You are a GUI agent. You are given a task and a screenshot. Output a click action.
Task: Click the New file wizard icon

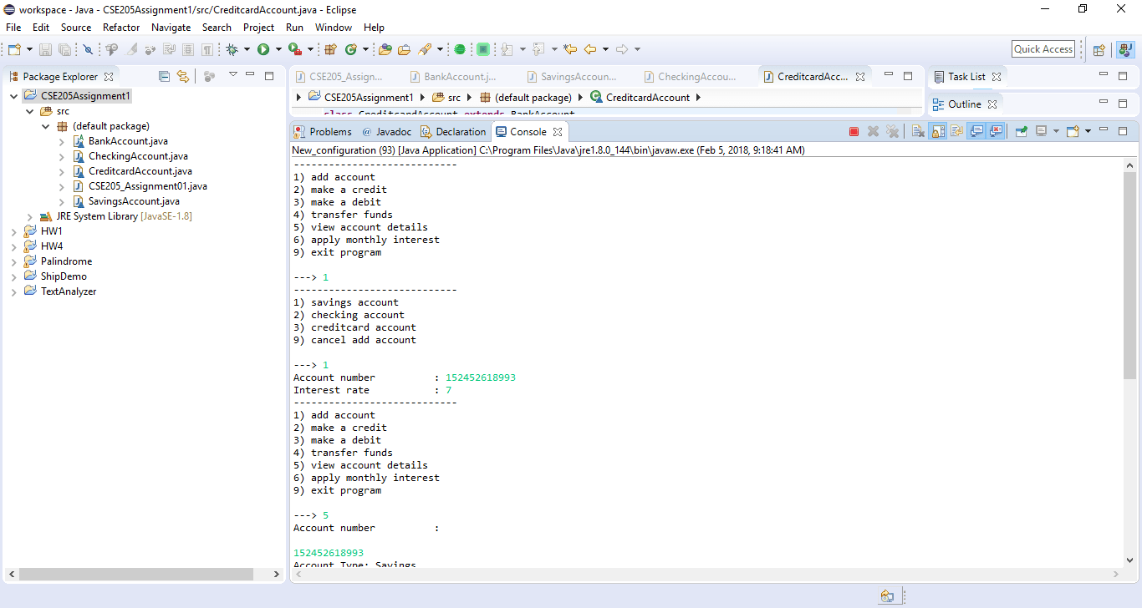(x=14, y=50)
